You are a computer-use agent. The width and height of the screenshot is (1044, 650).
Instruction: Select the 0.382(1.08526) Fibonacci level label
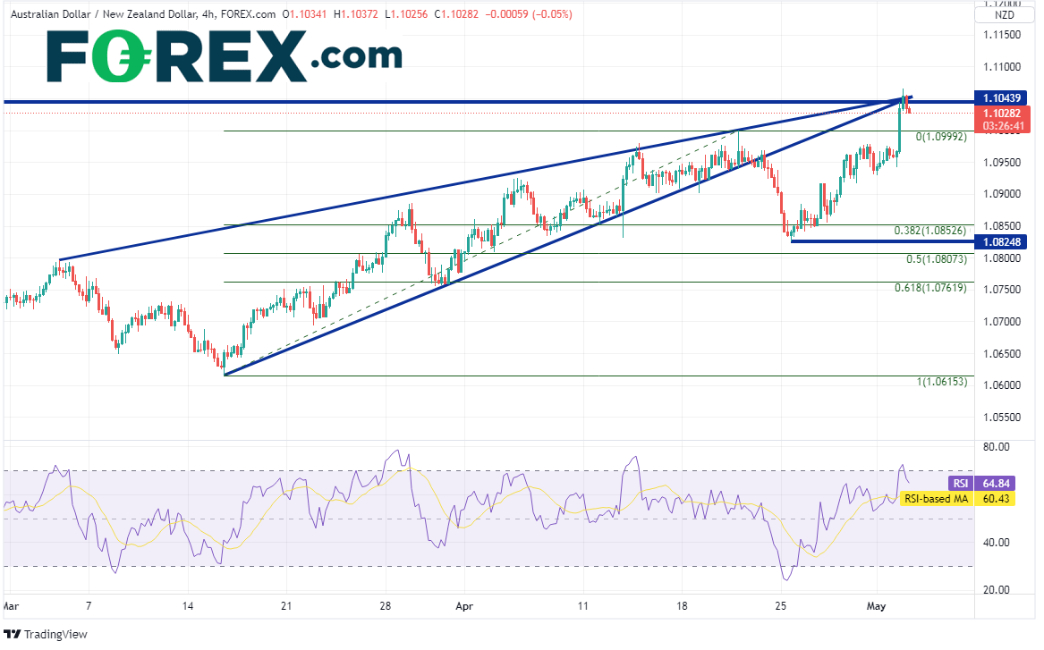click(930, 231)
